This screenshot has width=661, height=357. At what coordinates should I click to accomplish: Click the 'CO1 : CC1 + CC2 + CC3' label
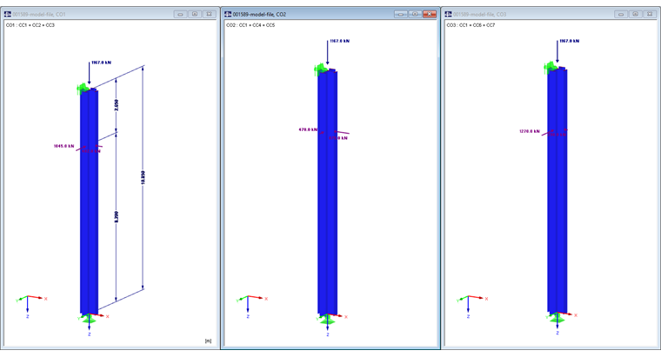[x=30, y=25]
